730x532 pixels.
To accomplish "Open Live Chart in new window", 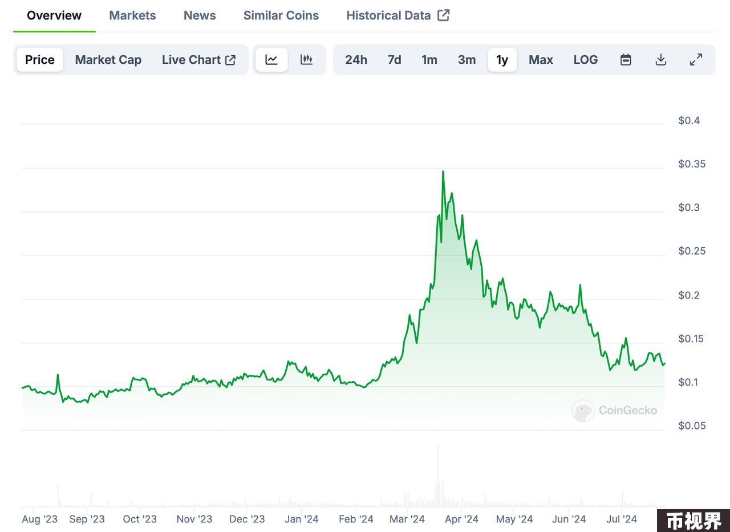I will (198, 60).
